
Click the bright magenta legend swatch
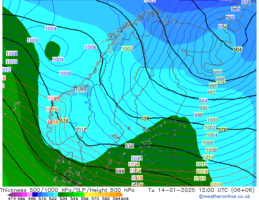(x=25, y=195)
